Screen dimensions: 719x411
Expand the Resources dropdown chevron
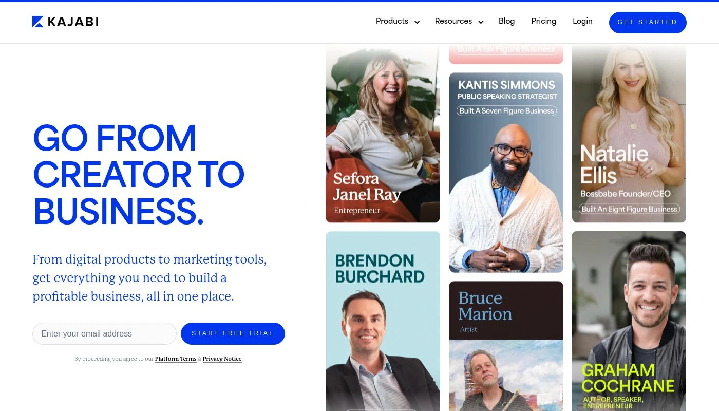point(481,22)
